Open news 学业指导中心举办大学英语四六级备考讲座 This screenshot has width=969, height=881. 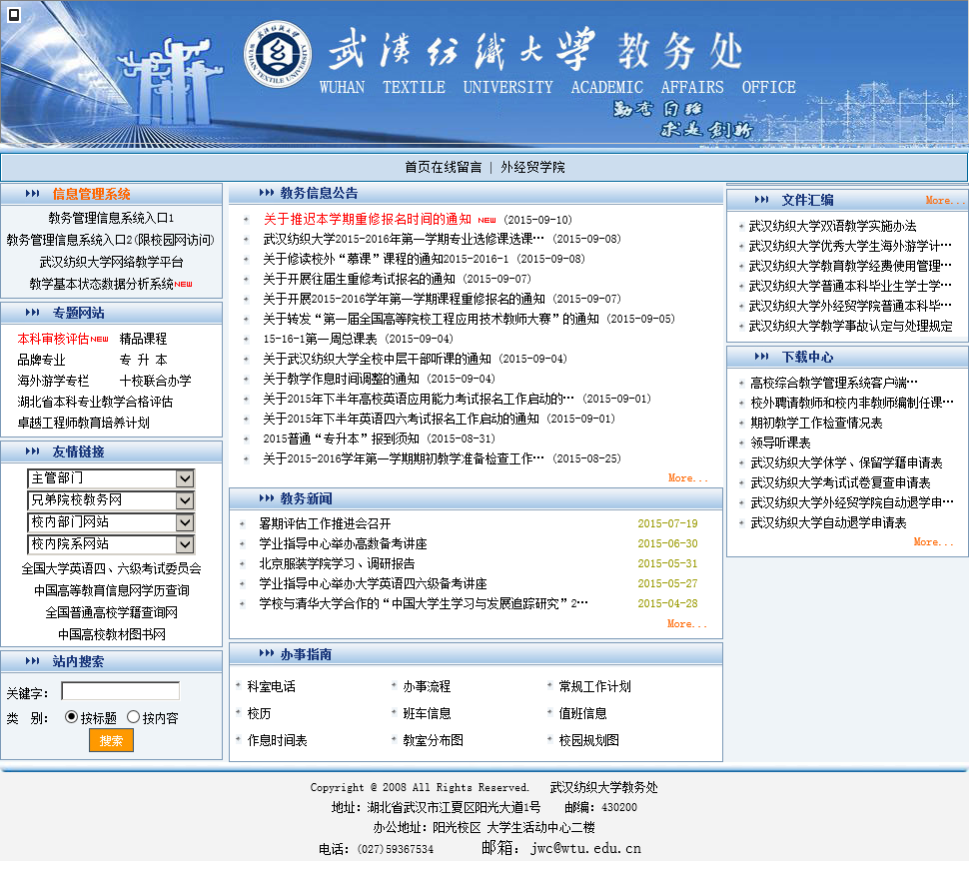pyautogui.click(x=373, y=583)
